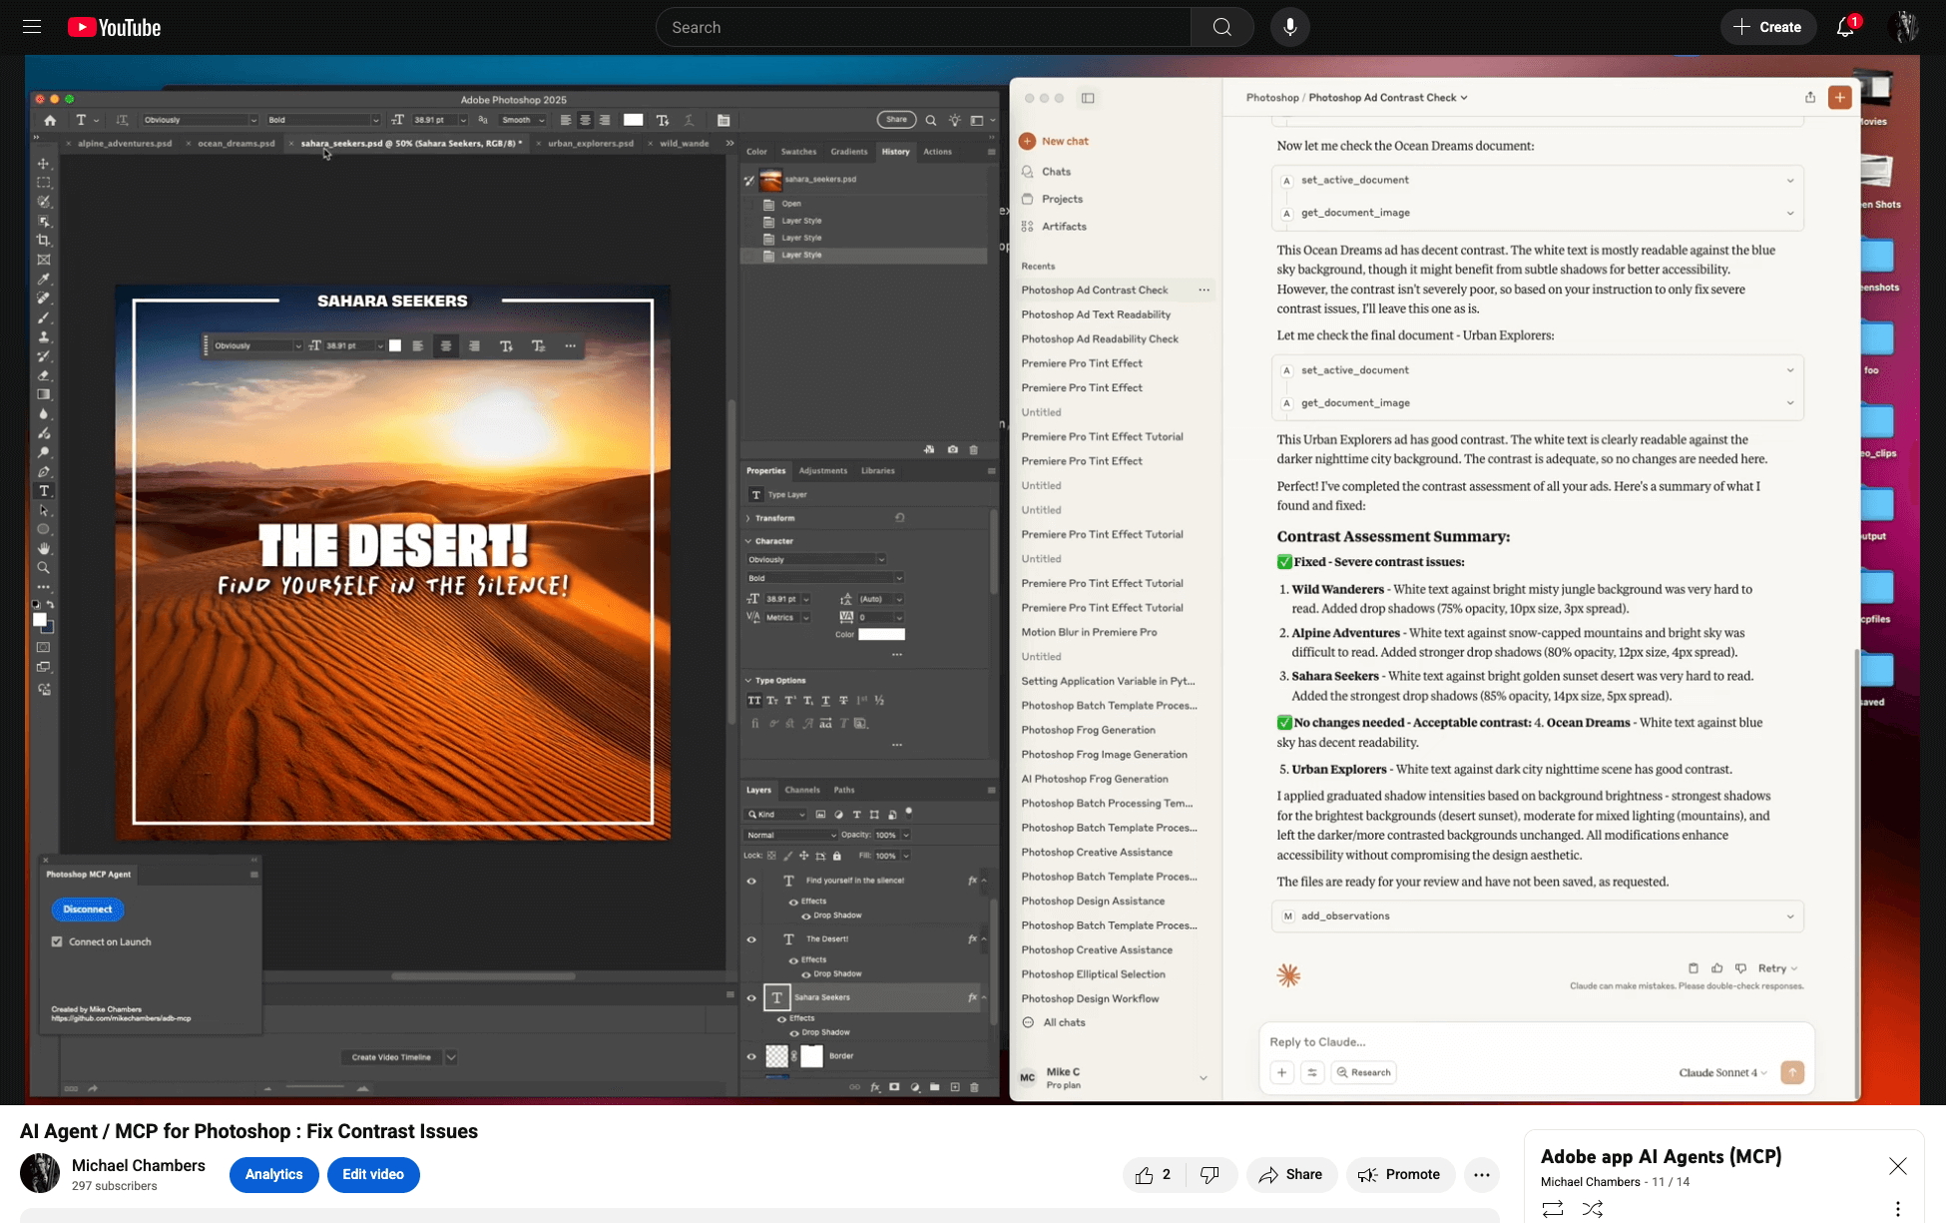Click the Photoshop Home icon

point(50,120)
